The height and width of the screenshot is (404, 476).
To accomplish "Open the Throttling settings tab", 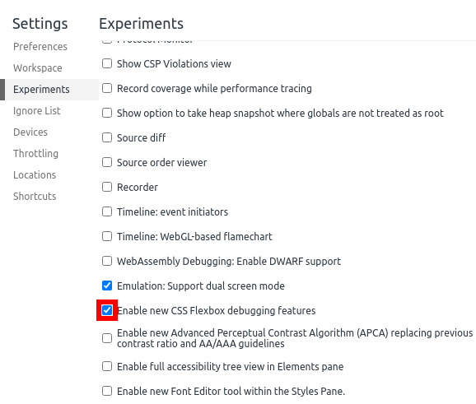I will point(35,154).
